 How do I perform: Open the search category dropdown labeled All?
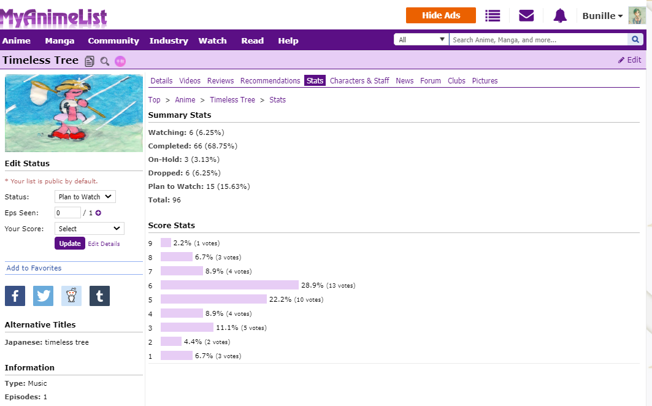pyautogui.click(x=421, y=40)
